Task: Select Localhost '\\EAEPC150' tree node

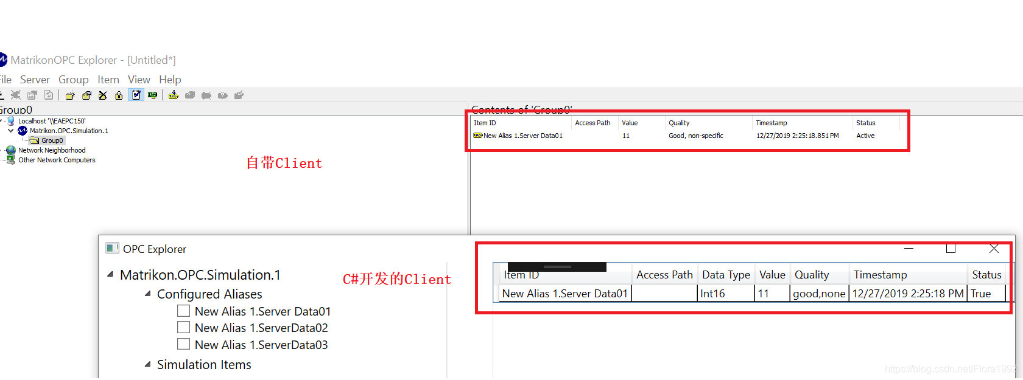Action: pos(52,121)
